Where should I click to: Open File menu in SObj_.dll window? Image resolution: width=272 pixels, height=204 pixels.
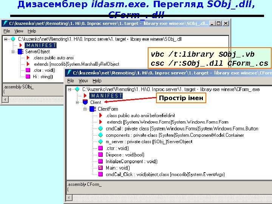coord(7,31)
